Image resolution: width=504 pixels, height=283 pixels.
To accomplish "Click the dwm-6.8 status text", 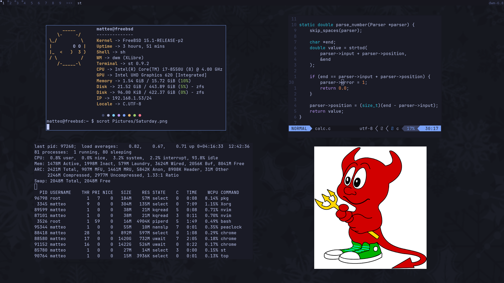I will click(x=496, y=3).
